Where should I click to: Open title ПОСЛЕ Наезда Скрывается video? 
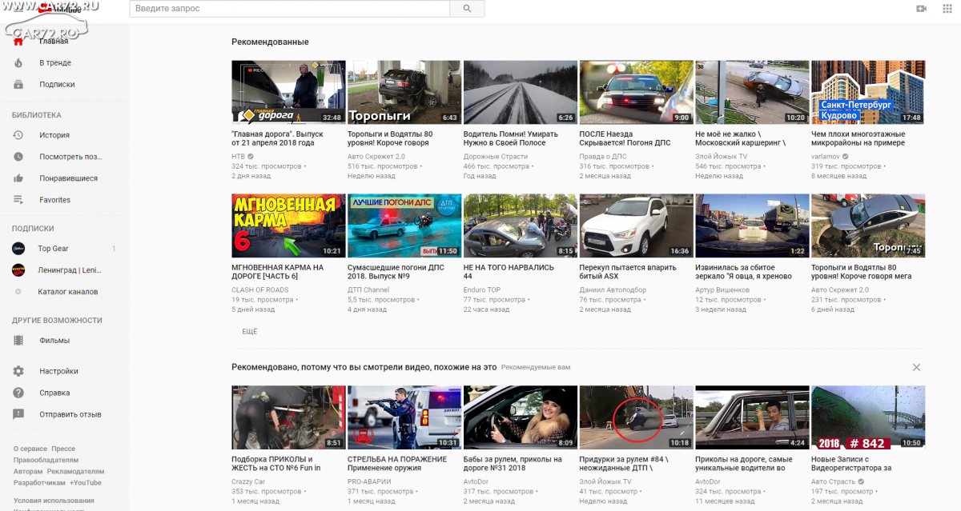pyautogui.click(x=625, y=138)
